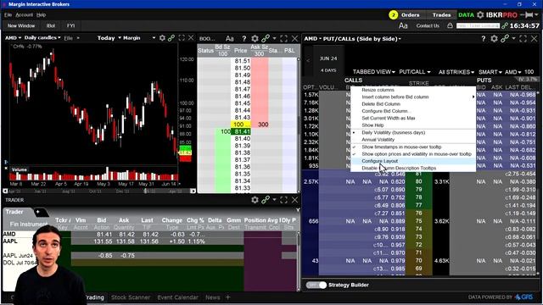Open the Help menu
The height and width of the screenshot is (305, 543).
coord(41,15)
